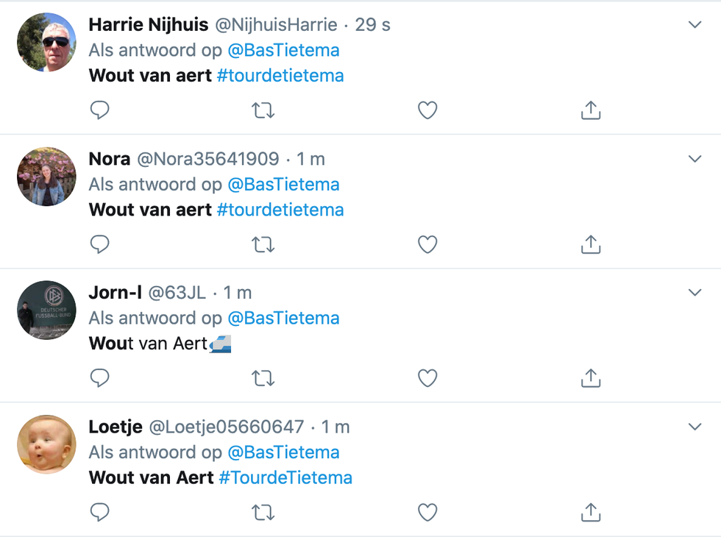
Task: Open @BasTietema mention in Nora's tweet
Action: [x=283, y=185]
